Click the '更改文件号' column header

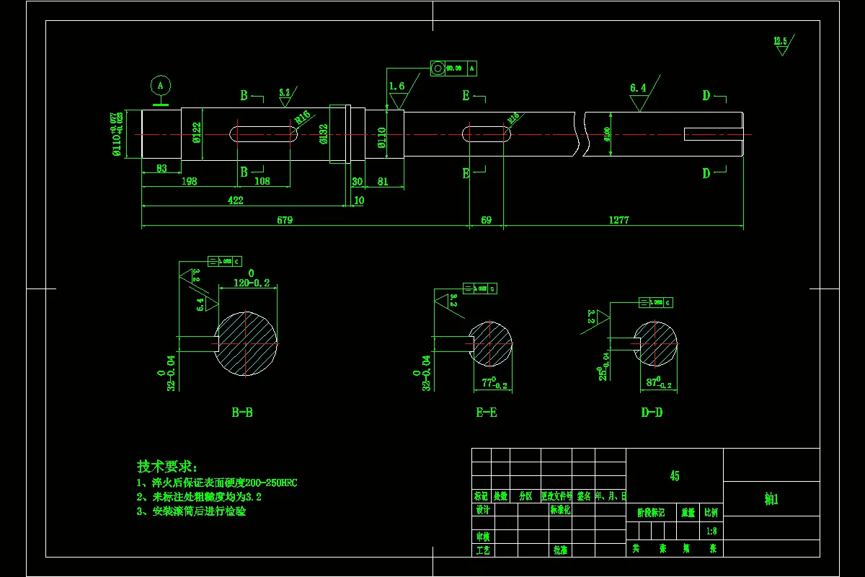coord(556,496)
